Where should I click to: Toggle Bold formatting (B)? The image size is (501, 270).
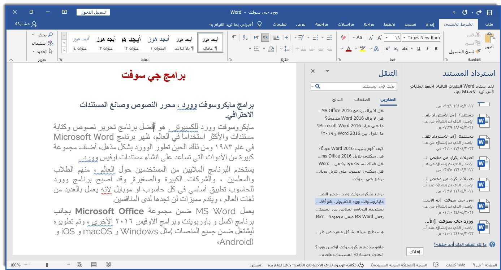coord(436,49)
